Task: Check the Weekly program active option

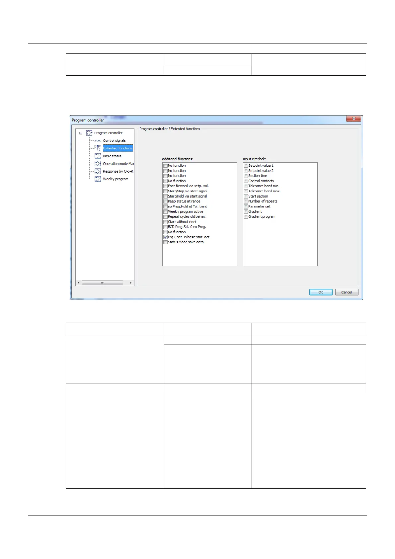Action: pos(165,212)
